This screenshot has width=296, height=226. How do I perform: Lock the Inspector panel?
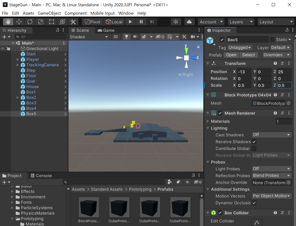[x=287, y=30]
